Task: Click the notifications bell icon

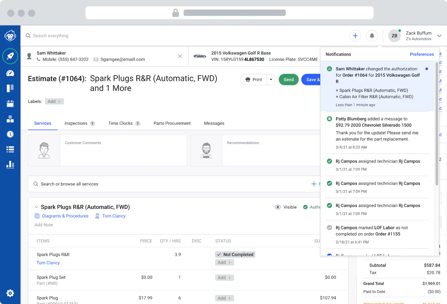Action: [372, 36]
